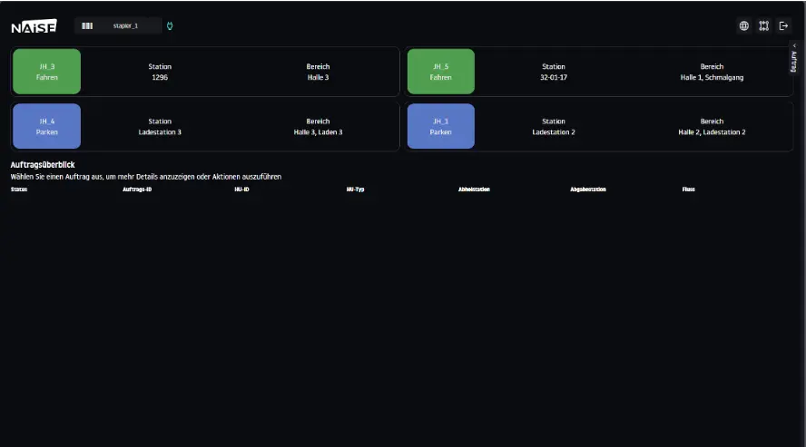Select the green JH_3 Fahren badge
Image resolution: width=806 pixels, height=447 pixels.
[x=47, y=72]
